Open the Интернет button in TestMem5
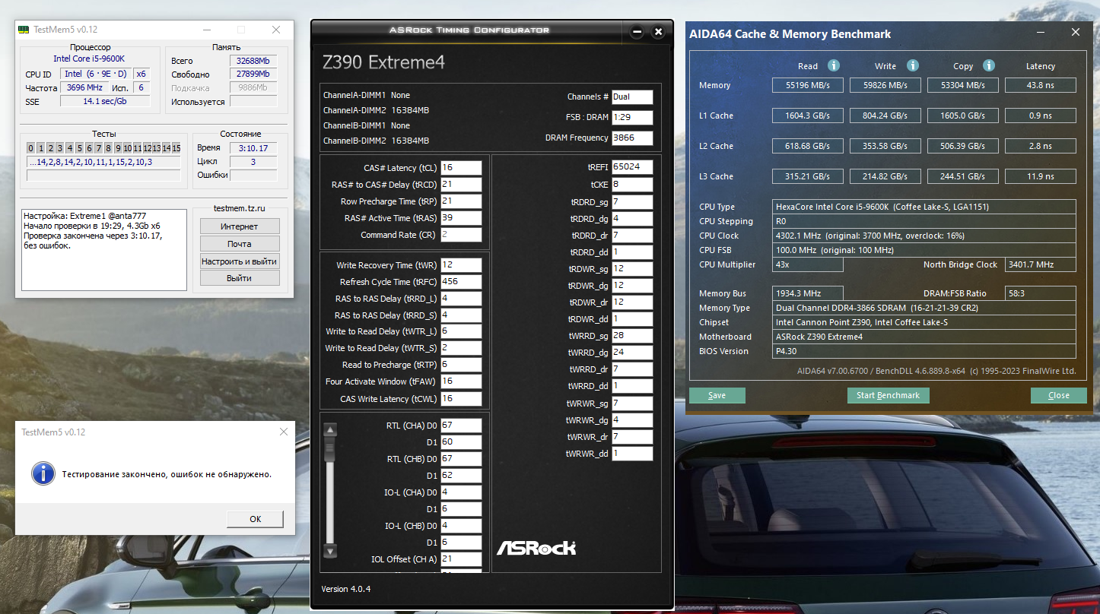 240,226
